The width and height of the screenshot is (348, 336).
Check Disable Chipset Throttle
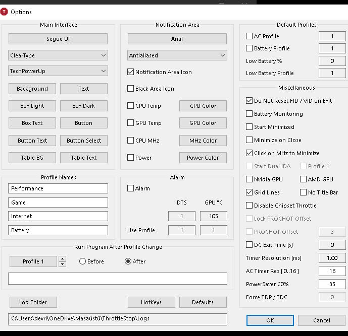(x=249, y=205)
